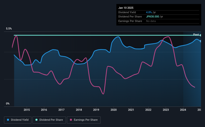The width and height of the screenshot is (205, 127).
Task: Click the 0% y-axis label
Action: pyautogui.click(x=8, y=103)
